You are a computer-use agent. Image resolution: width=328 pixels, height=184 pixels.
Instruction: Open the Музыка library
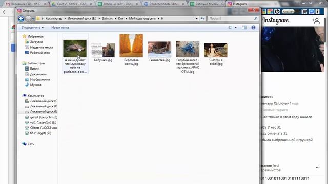[33, 85]
